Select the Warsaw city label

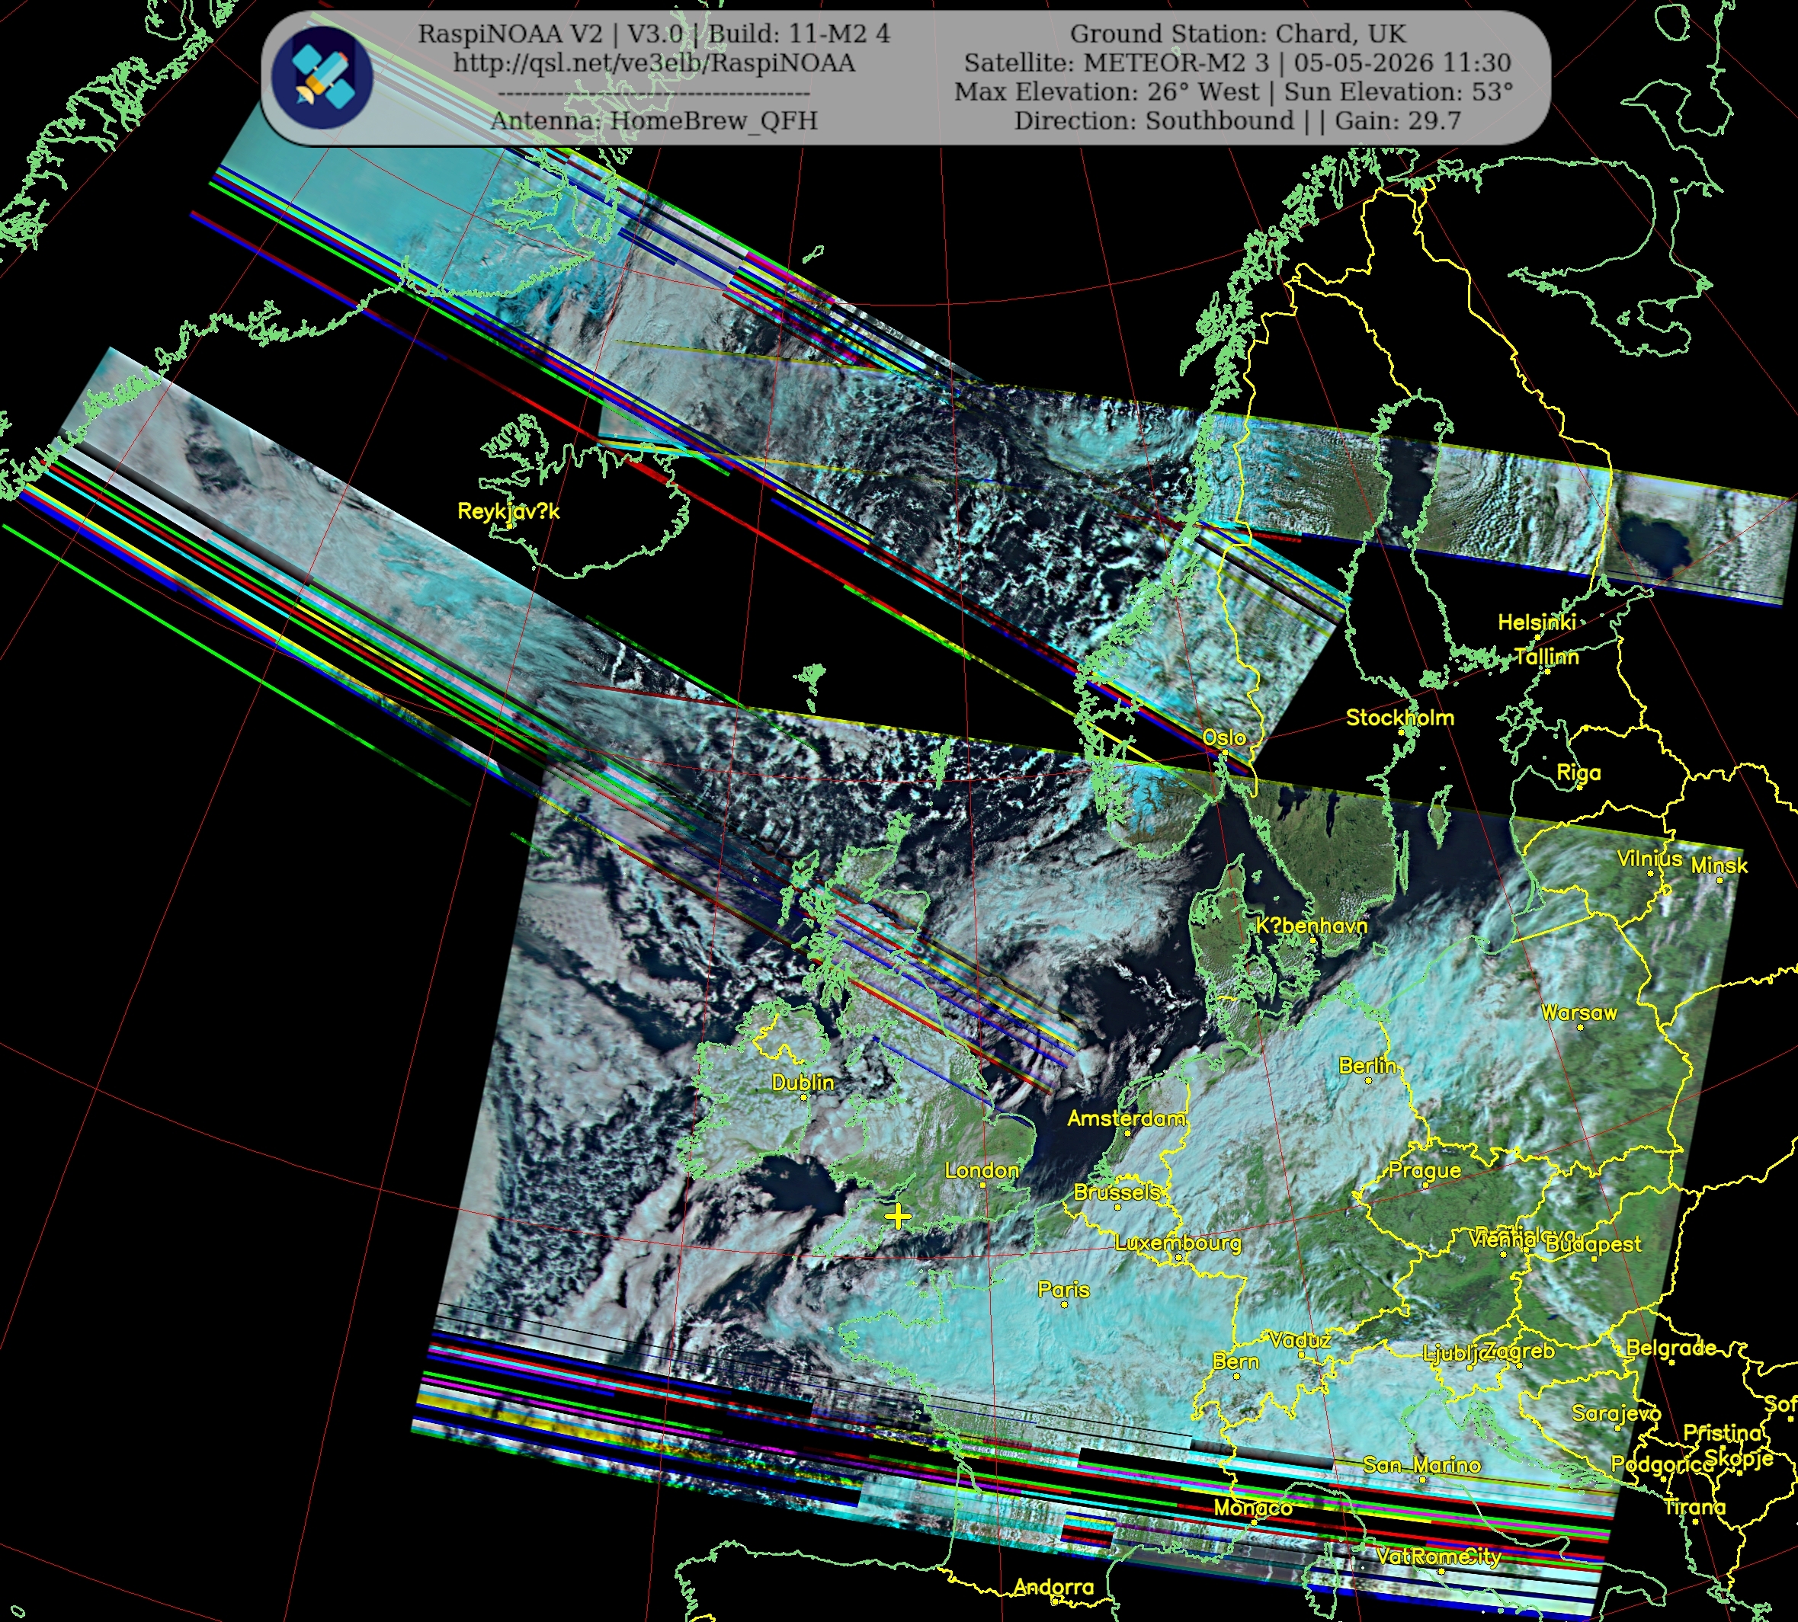tap(1578, 1013)
